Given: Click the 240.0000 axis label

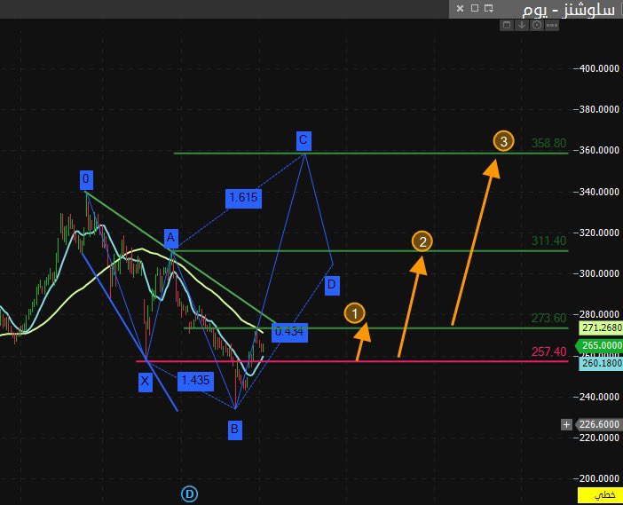Looking at the screenshot, I should point(599,397).
